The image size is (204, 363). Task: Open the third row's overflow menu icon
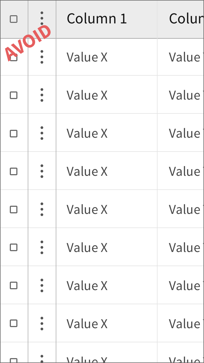click(x=42, y=133)
